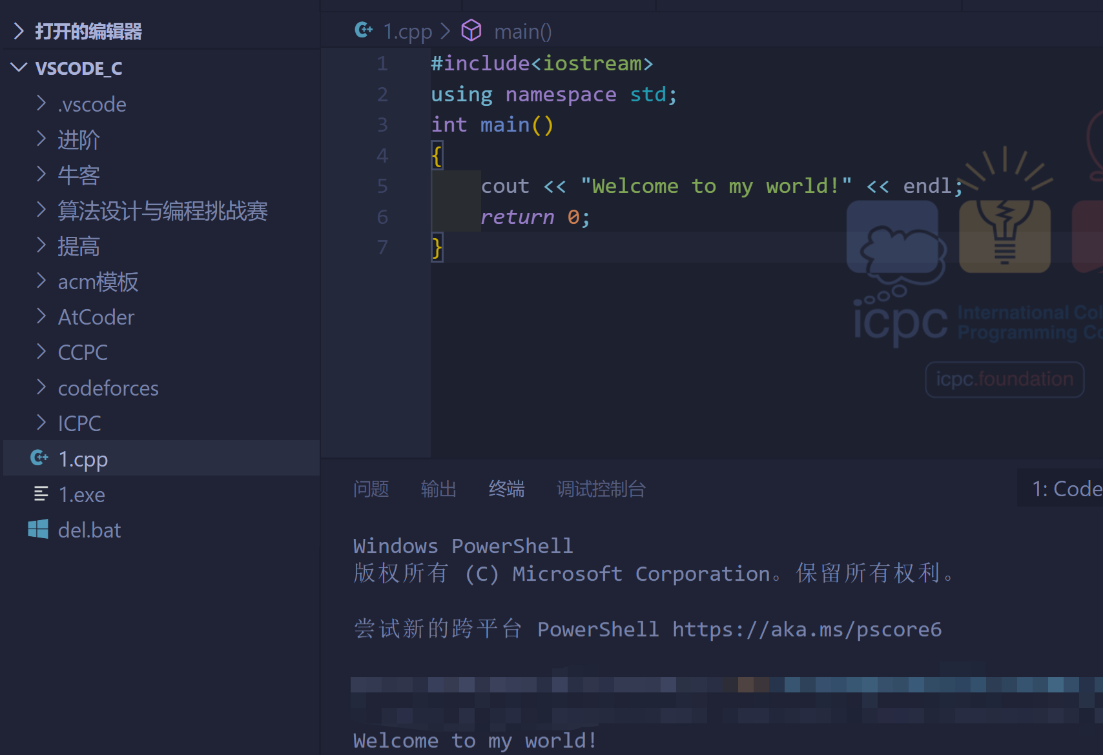Screen dimensions: 1103x755
Task: Click 'Windows PowerShell' text in terminal
Action: [463, 546]
